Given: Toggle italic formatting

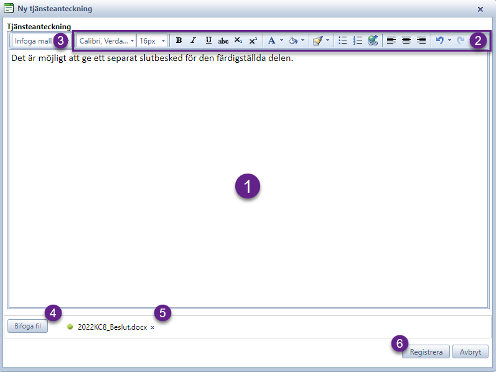Looking at the screenshot, I should tap(194, 40).
